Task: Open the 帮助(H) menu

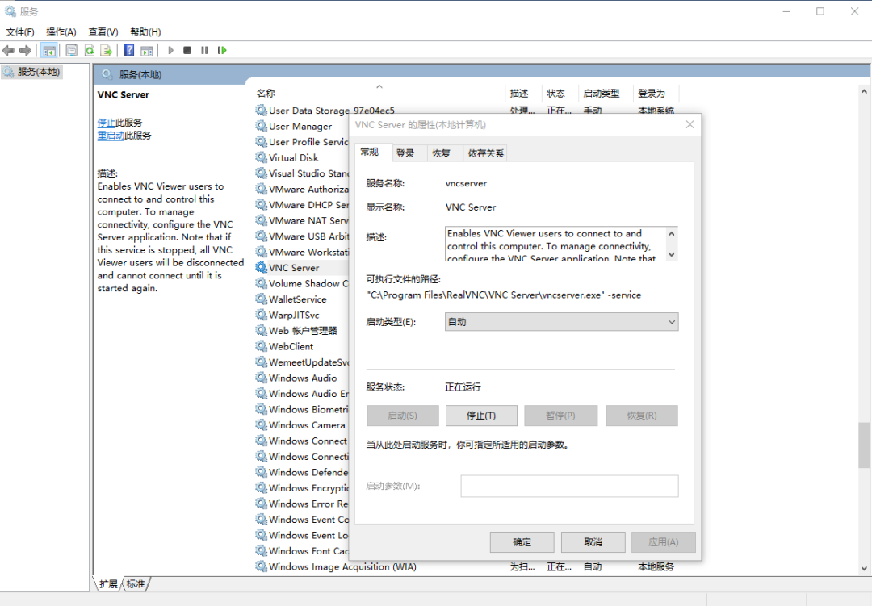Action: click(145, 32)
